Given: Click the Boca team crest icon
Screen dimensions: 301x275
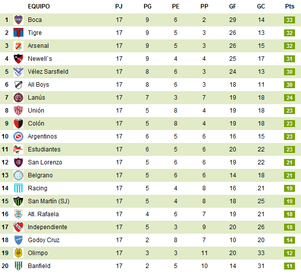Looking at the screenshot, I should coord(18,20).
